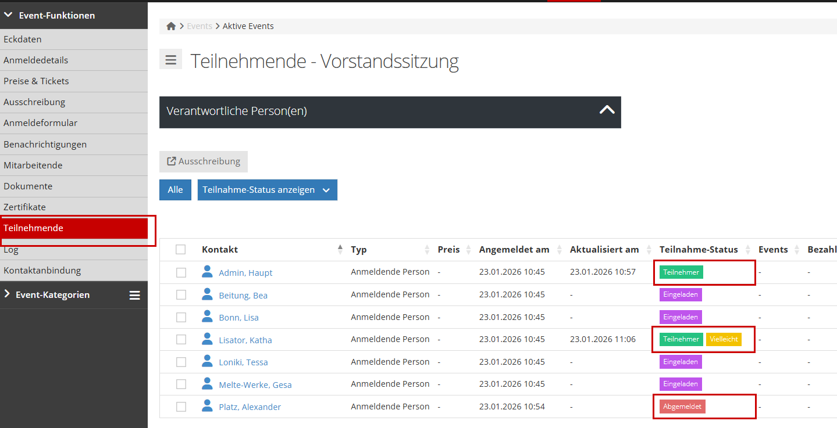The image size is (837, 428).
Task: Tick the select-all checkbox in table header
Action: click(x=181, y=249)
